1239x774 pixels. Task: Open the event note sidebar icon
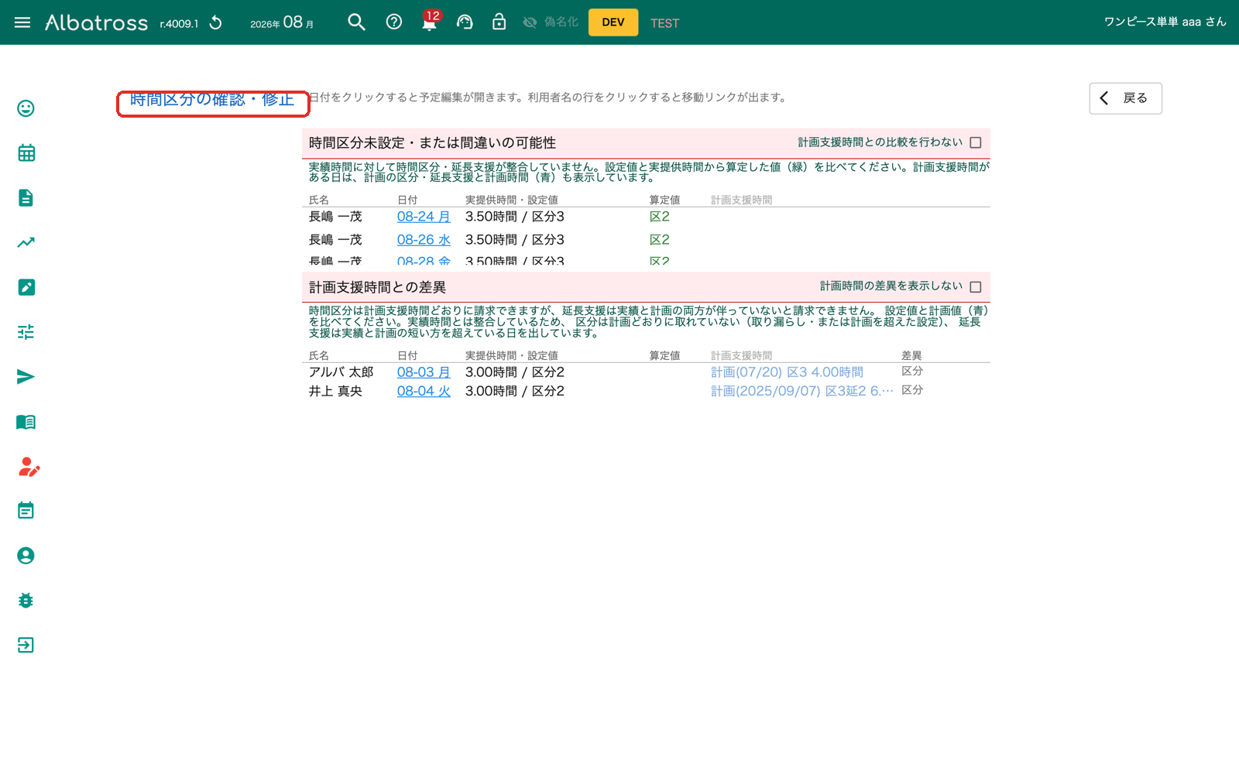coord(26,510)
